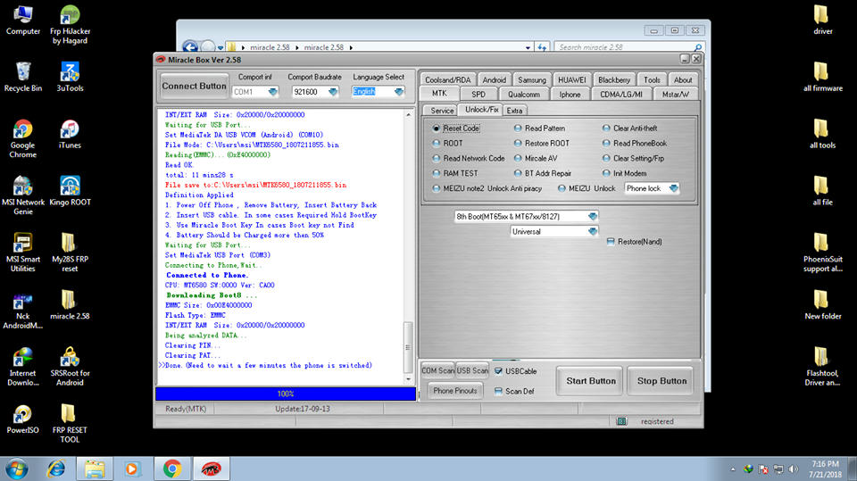Open Internet Download Manager shortcut
Image resolution: width=857 pixels, height=481 pixels.
(x=23, y=367)
